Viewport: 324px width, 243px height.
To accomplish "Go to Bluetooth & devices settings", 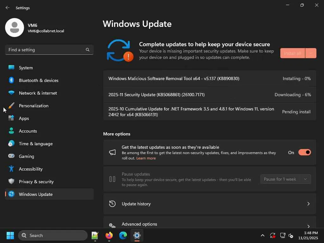I will (49, 80).
